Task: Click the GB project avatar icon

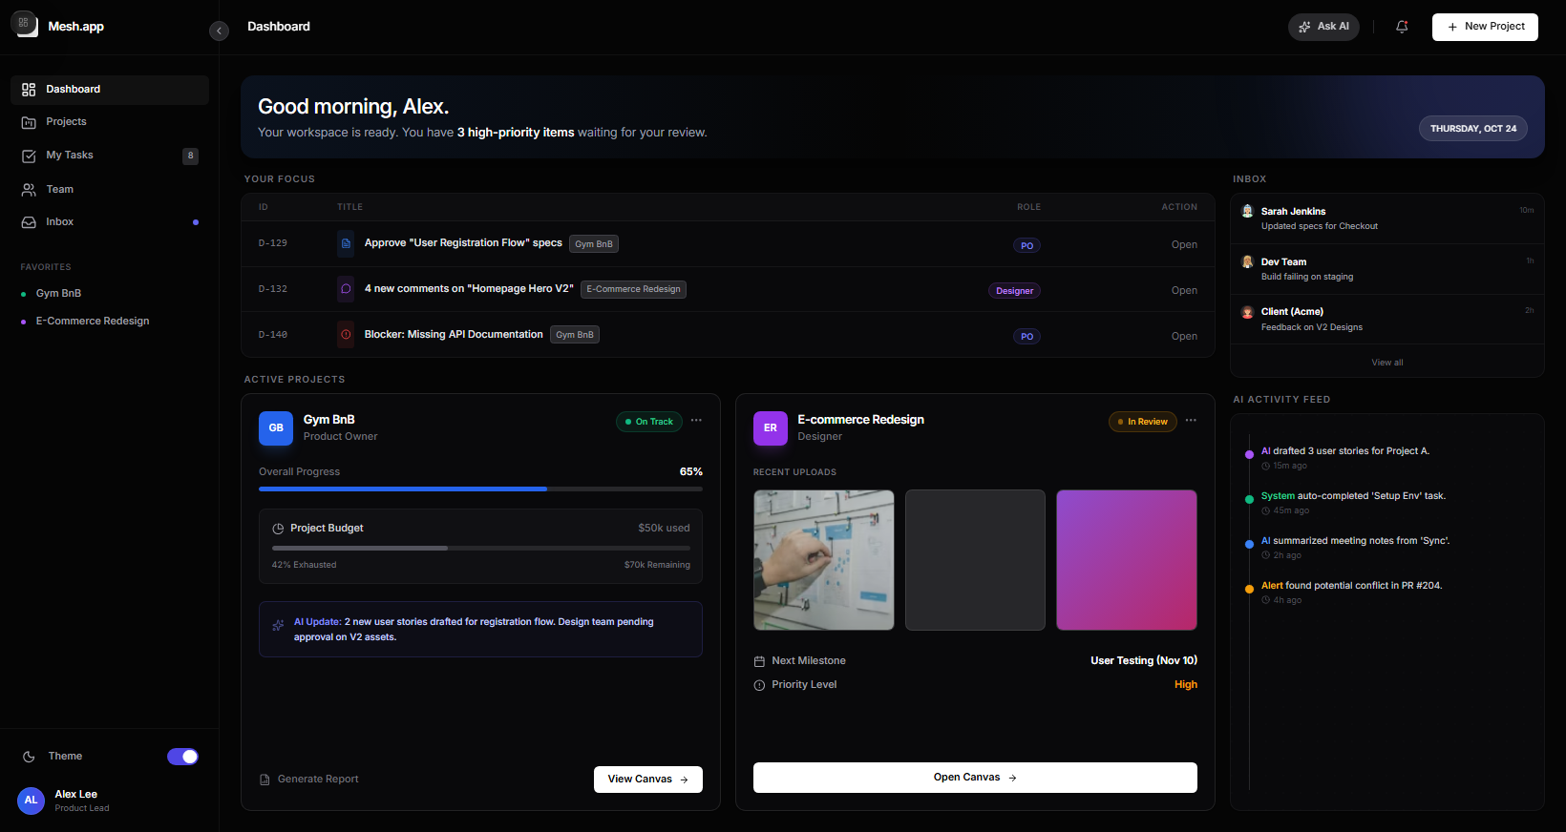Action: [276, 428]
